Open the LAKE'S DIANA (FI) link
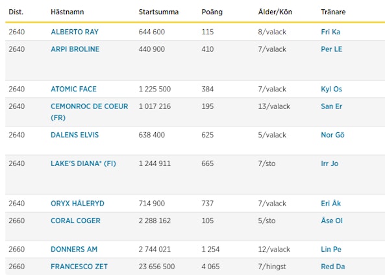The height and width of the screenshot is (275, 385). tap(83, 163)
